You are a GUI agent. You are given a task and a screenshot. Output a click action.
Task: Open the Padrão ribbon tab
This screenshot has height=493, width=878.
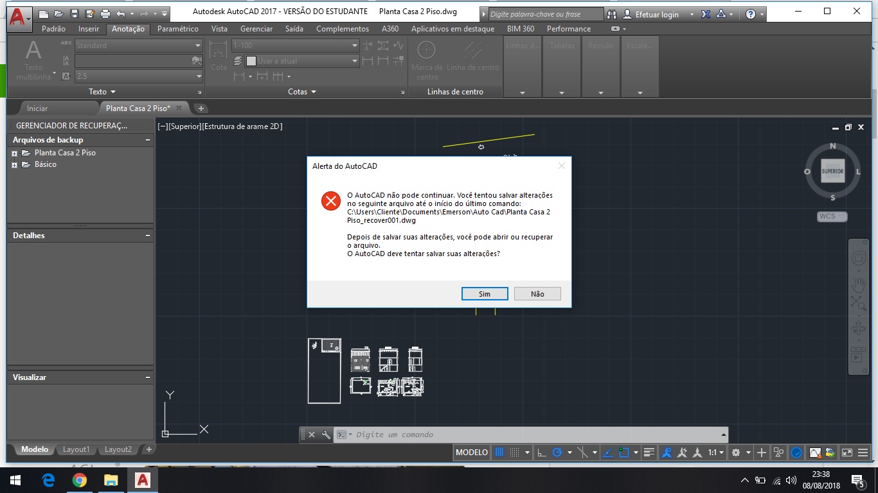coord(53,29)
